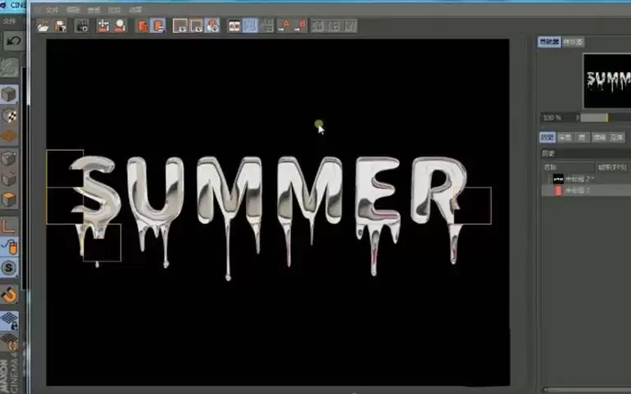The height and width of the screenshot is (394, 631).
Task: Toggle the highlighted blue compare mode icon
Action: 250,25
